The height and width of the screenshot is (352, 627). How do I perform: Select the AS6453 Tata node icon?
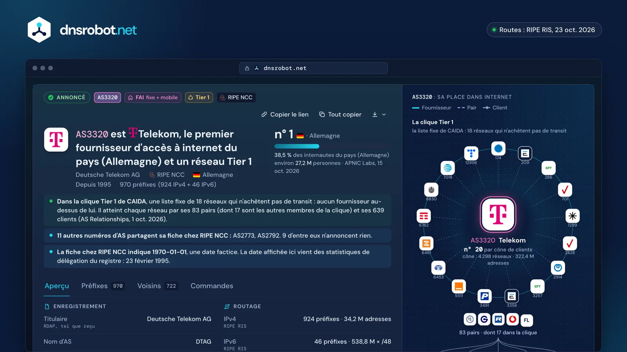pos(439,268)
